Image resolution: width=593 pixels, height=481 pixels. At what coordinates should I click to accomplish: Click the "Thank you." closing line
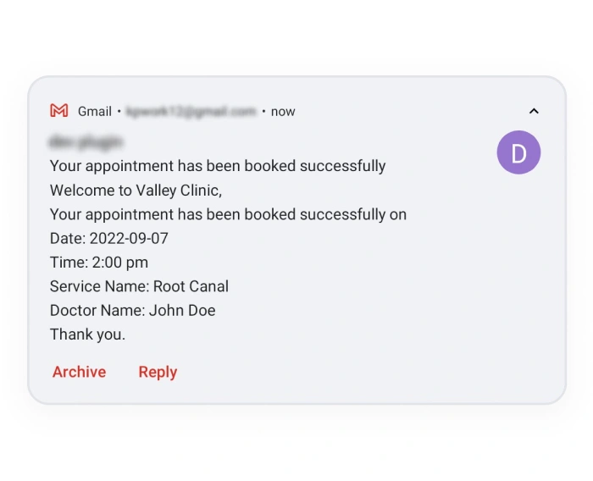87,334
